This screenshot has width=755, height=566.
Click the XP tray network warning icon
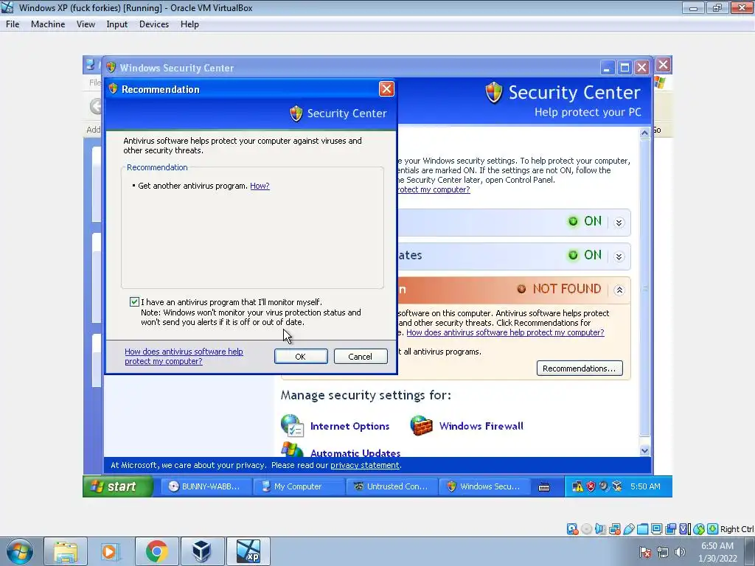point(577,486)
